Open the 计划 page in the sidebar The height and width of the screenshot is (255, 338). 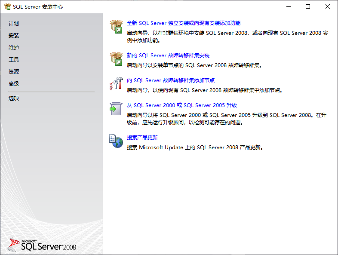[14, 24]
